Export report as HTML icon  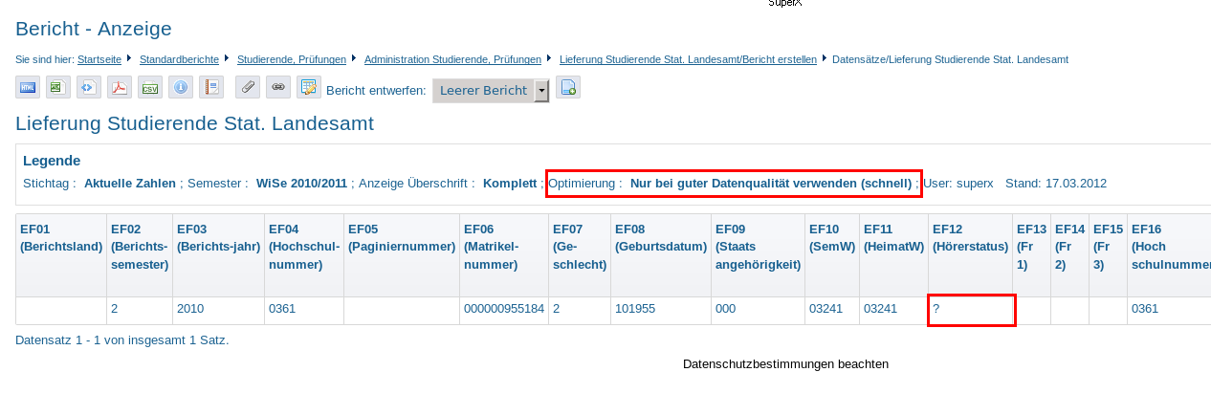click(x=28, y=87)
